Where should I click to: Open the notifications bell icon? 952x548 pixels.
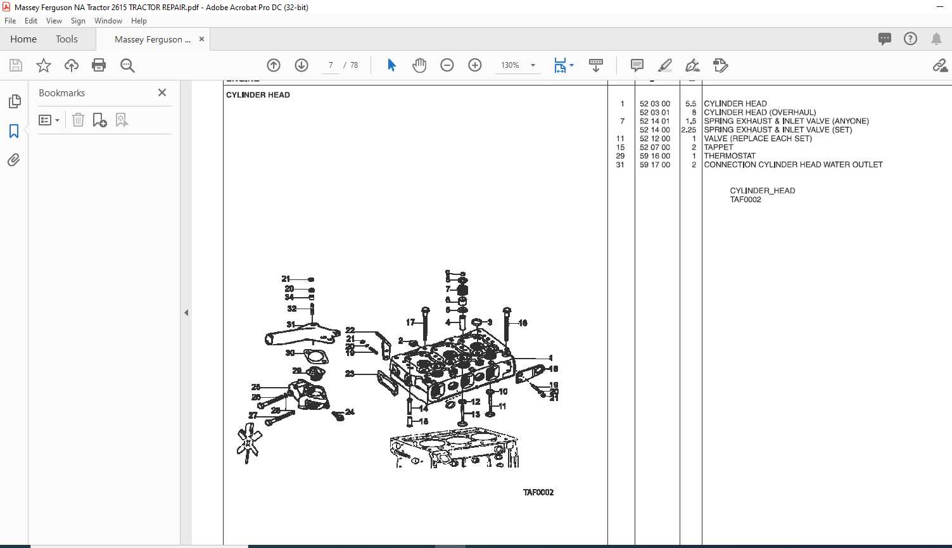pos(936,39)
